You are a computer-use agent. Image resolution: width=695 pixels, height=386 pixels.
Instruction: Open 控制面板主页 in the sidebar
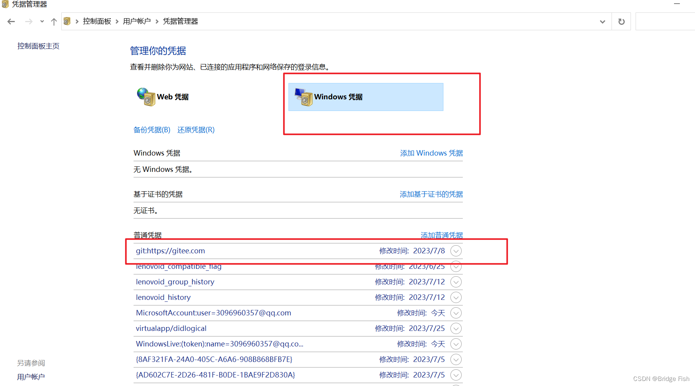click(38, 45)
